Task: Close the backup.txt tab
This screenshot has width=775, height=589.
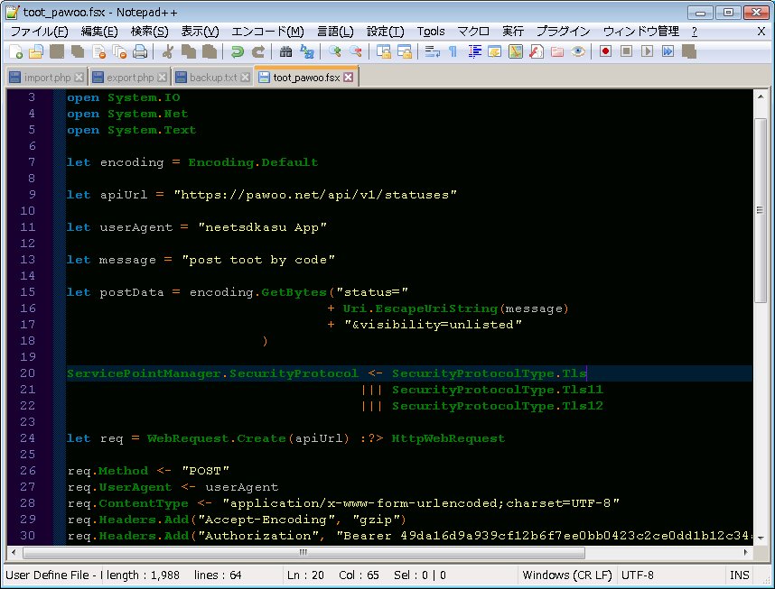Action: pyautogui.click(x=245, y=78)
